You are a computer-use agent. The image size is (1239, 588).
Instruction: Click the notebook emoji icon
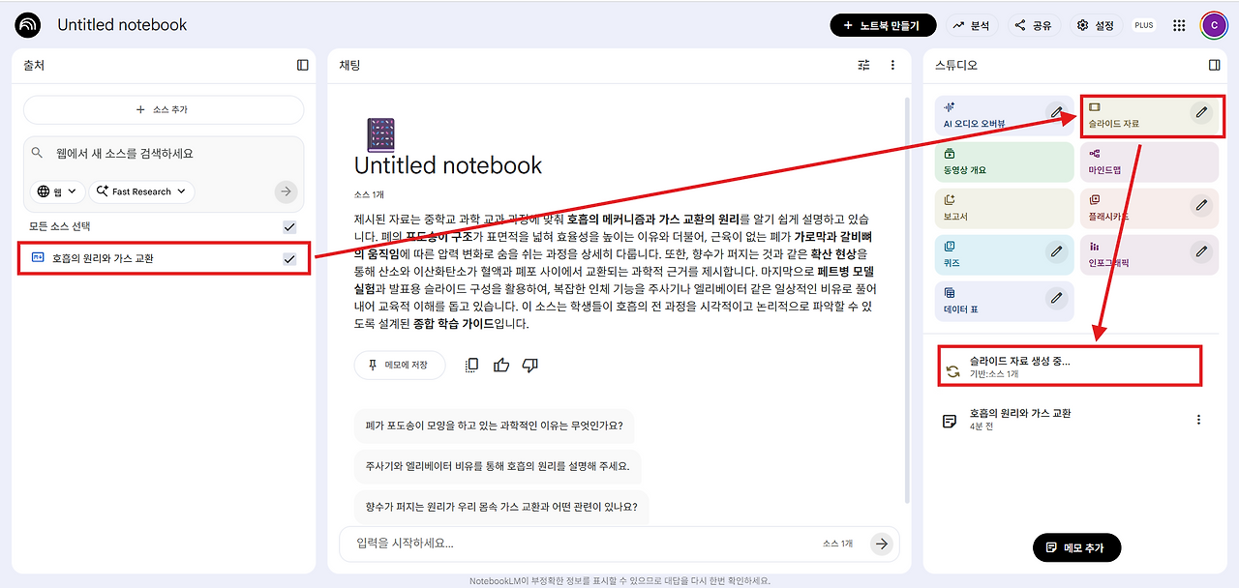point(380,135)
